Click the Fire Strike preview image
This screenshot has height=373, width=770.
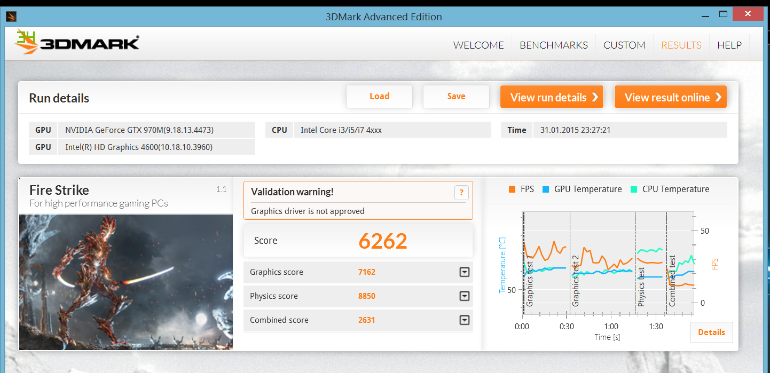126,282
